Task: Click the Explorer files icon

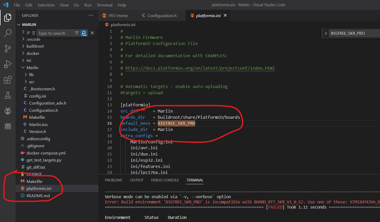Action: (x=8, y=18)
